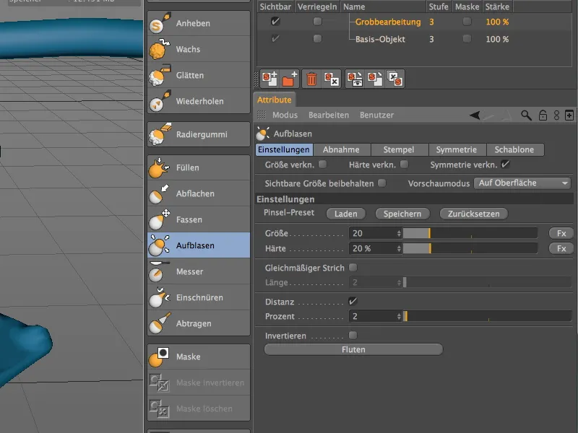Go back with the Attribute manager arrow
Screen dimensions: 578x433
[475, 115]
